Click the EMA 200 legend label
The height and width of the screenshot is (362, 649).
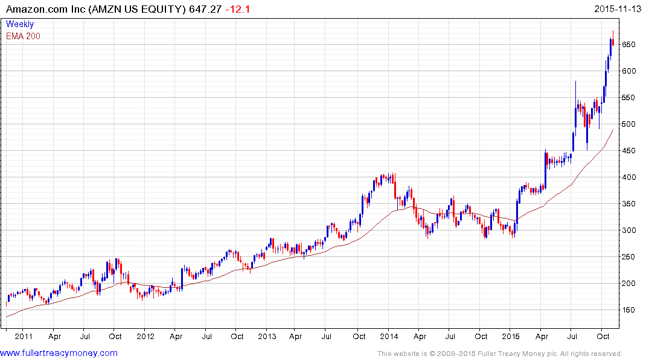pyautogui.click(x=23, y=36)
